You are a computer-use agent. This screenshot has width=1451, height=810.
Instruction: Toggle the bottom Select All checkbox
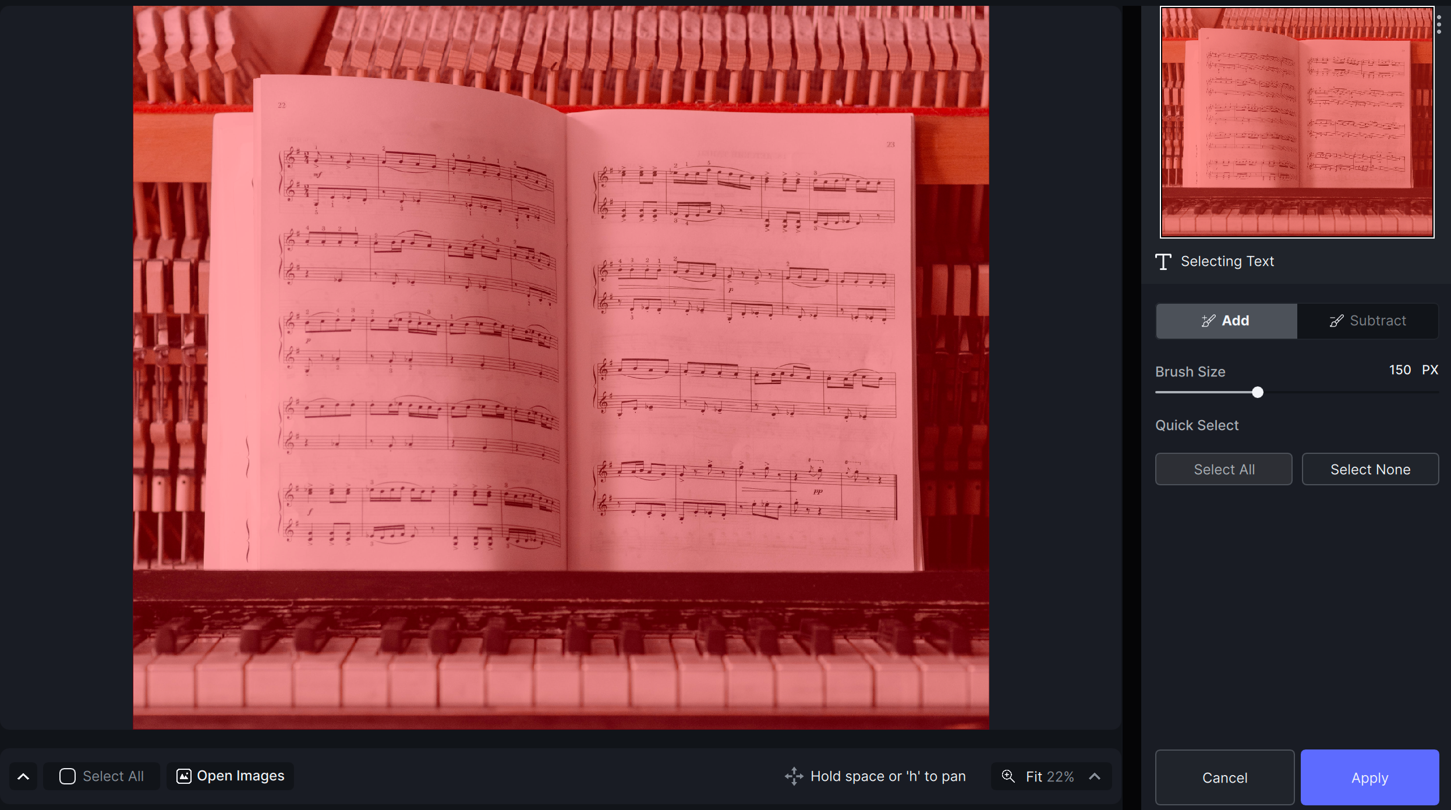(x=68, y=776)
